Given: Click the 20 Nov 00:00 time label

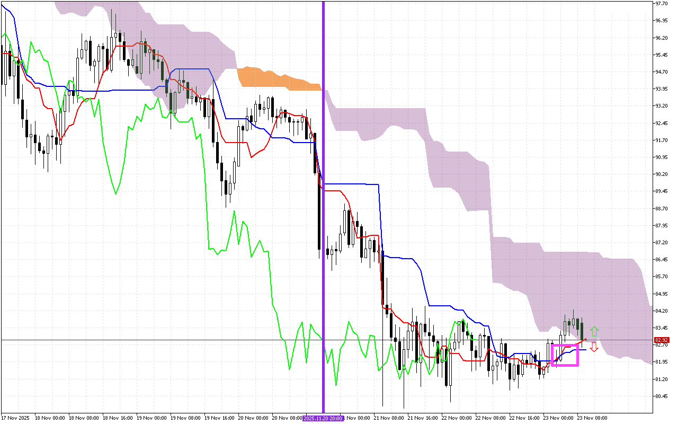Looking at the screenshot, I should coord(253,418).
